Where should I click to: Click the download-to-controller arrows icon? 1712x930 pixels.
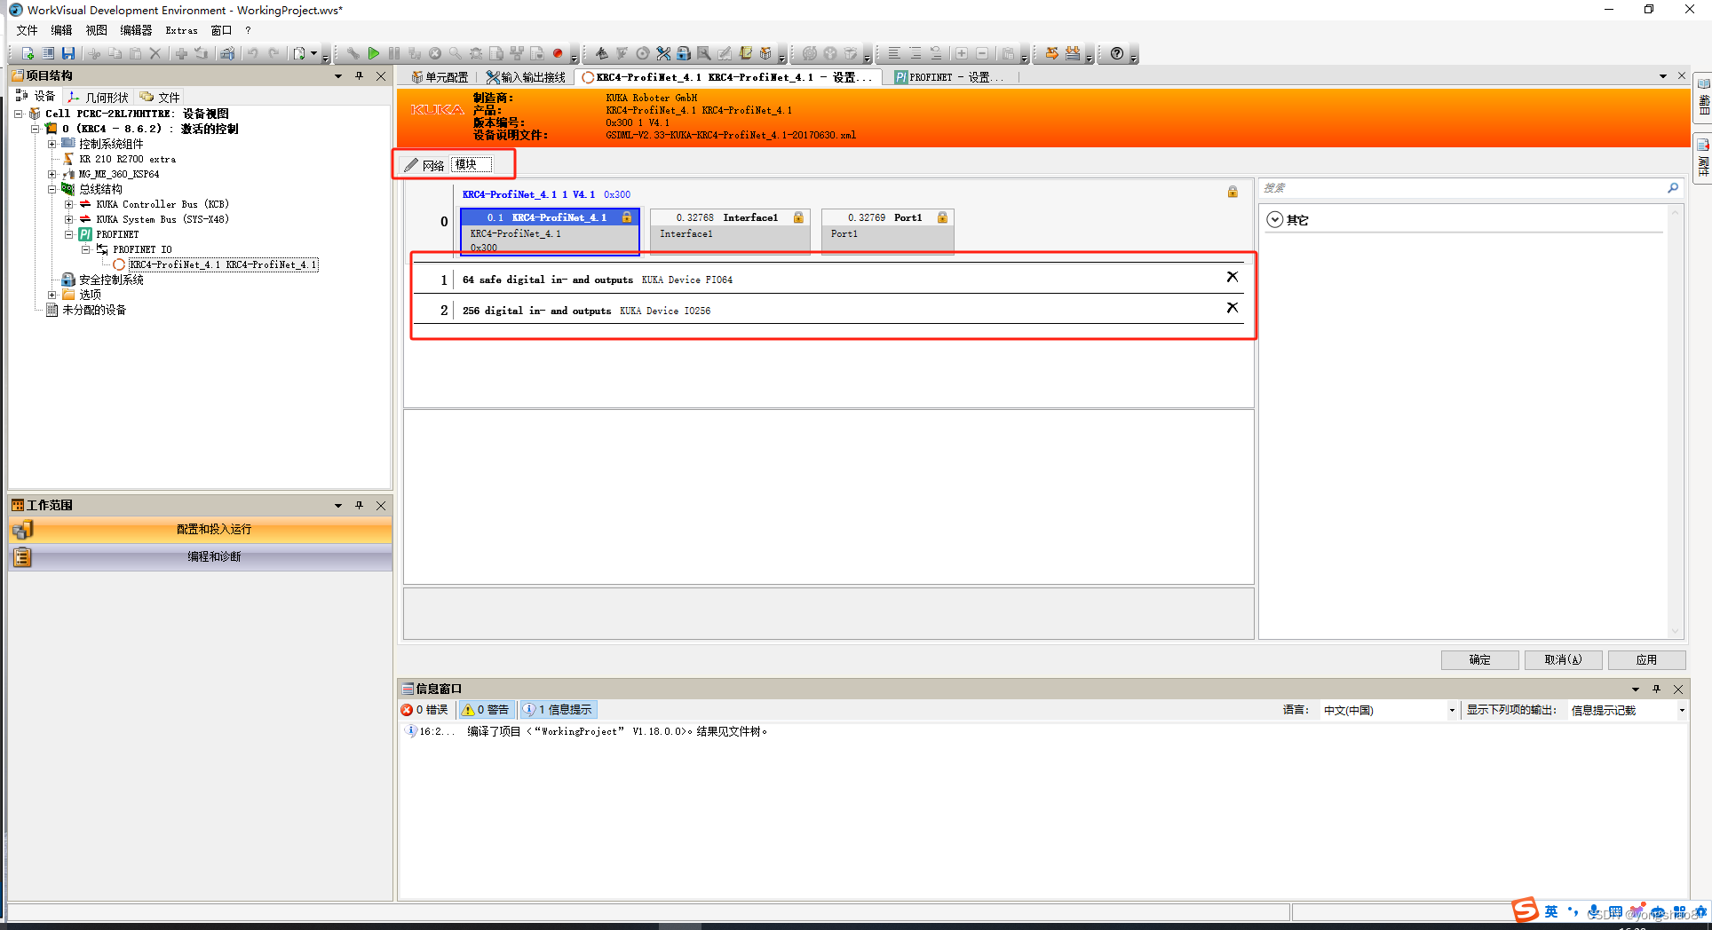click(x=1073, y=53)
